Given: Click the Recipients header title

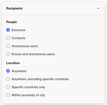Looking at the screenshot, I should tap(14, 8).
